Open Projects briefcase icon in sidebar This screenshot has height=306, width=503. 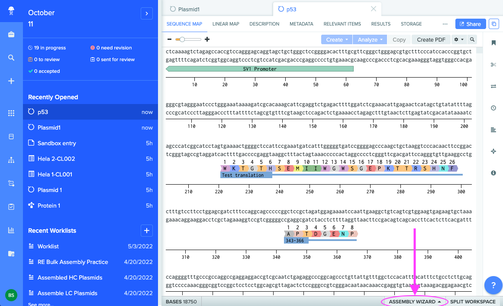11,34
